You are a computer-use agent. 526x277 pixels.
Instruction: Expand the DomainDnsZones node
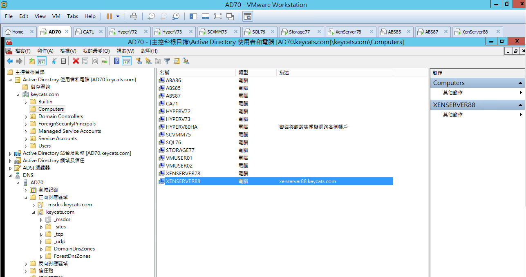(x=41, y=249)
